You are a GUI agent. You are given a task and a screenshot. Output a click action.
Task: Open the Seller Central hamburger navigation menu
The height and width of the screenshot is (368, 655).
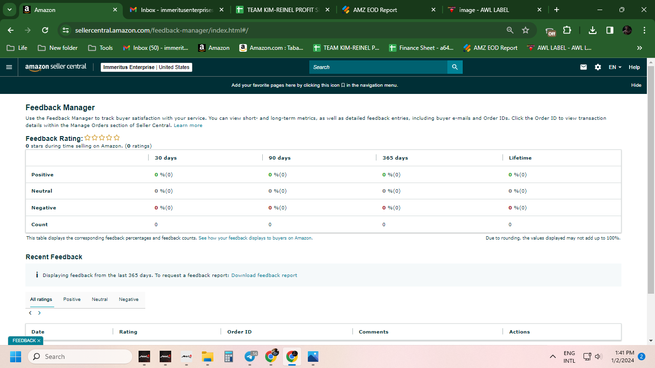9,67
